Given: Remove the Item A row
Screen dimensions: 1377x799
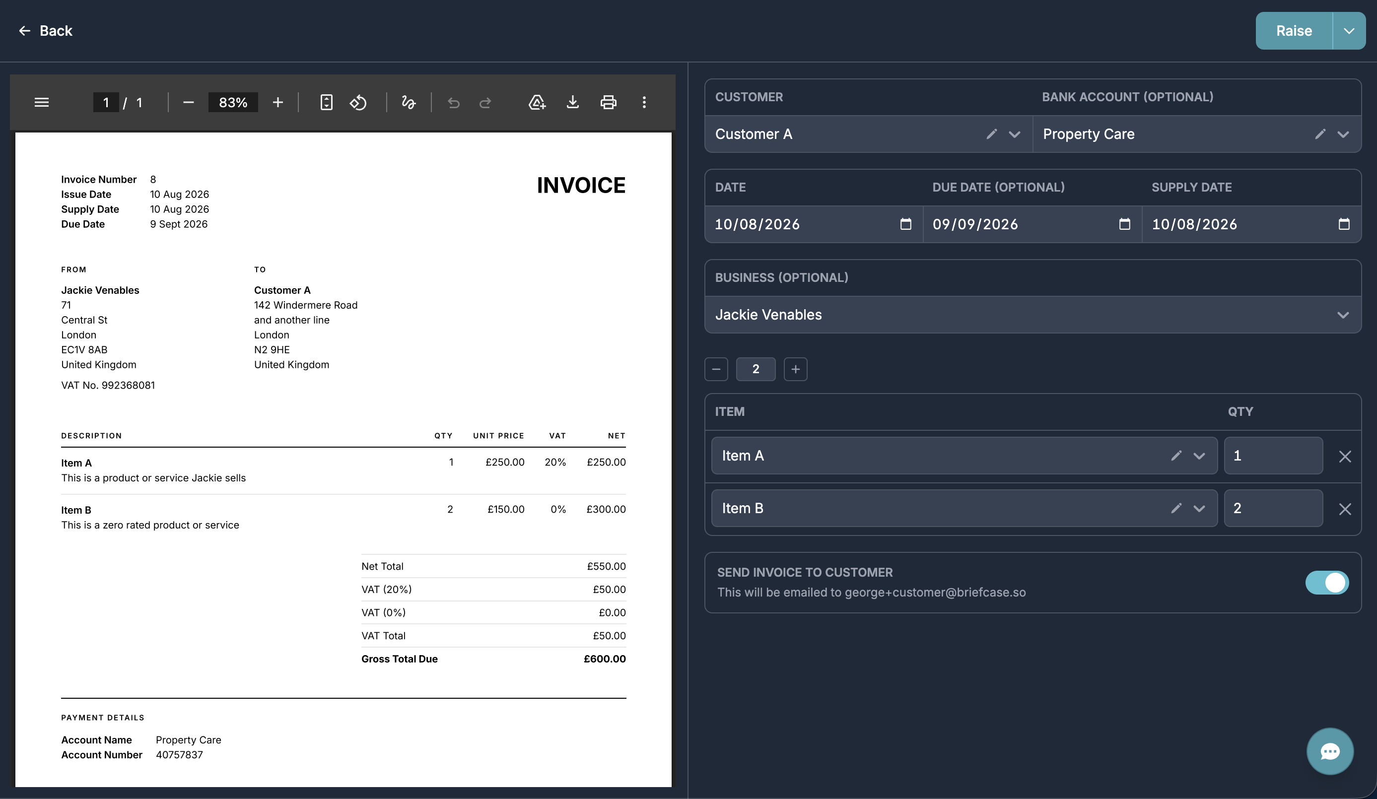Looking at the screenshot, I should 1345,456.
